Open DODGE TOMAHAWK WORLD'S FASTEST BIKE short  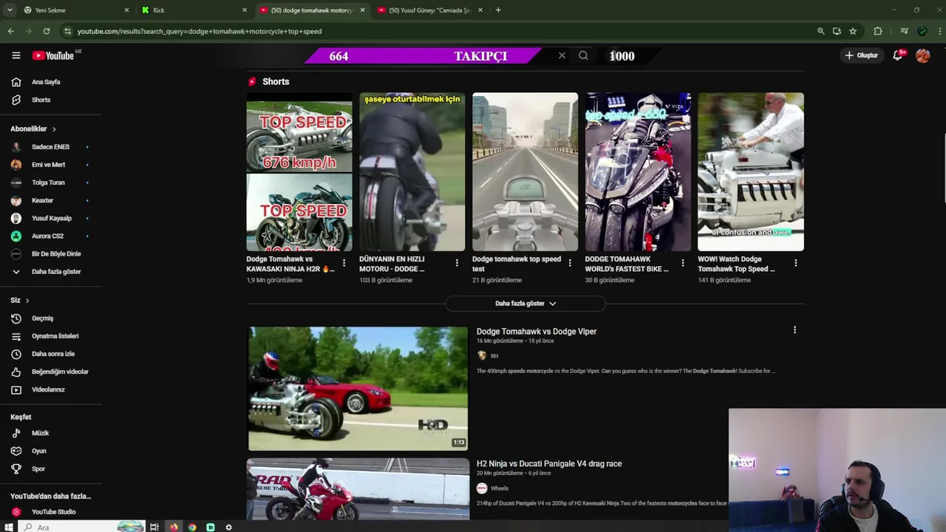point(639,171)
